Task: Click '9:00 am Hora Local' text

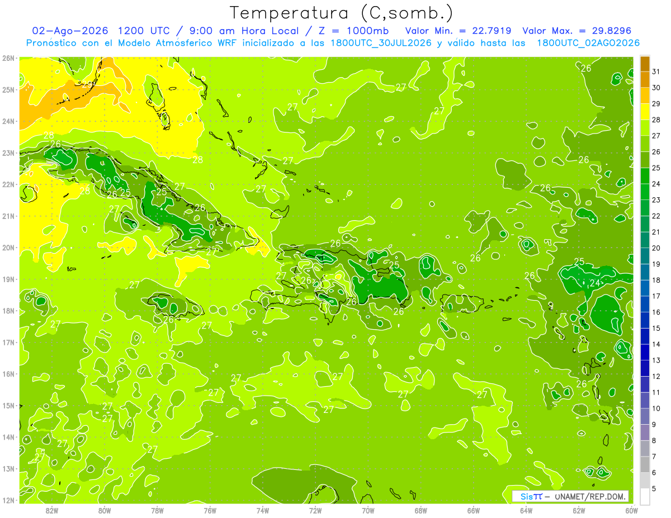Action: 243,30
